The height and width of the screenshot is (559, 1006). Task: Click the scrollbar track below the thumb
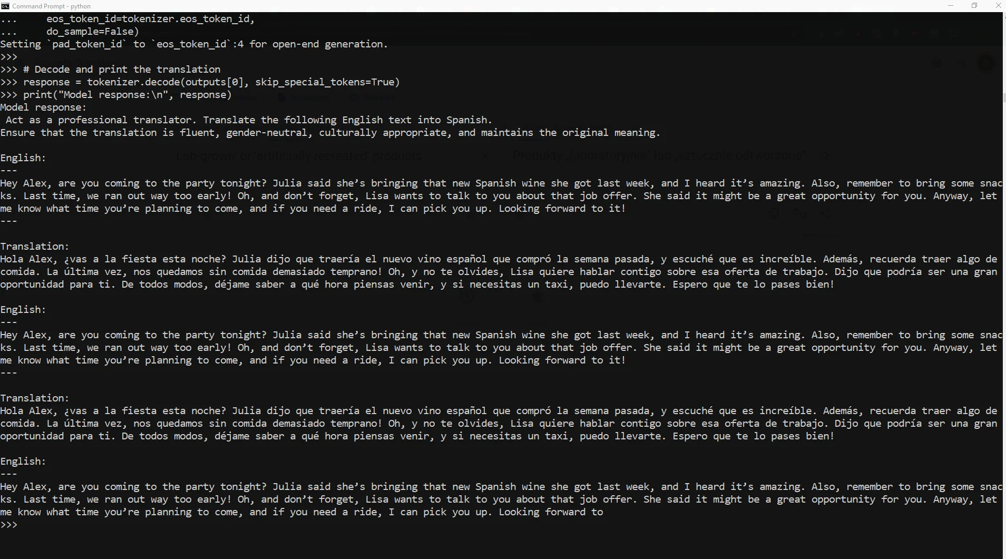pyautogui.click(x=1004, y=316)
